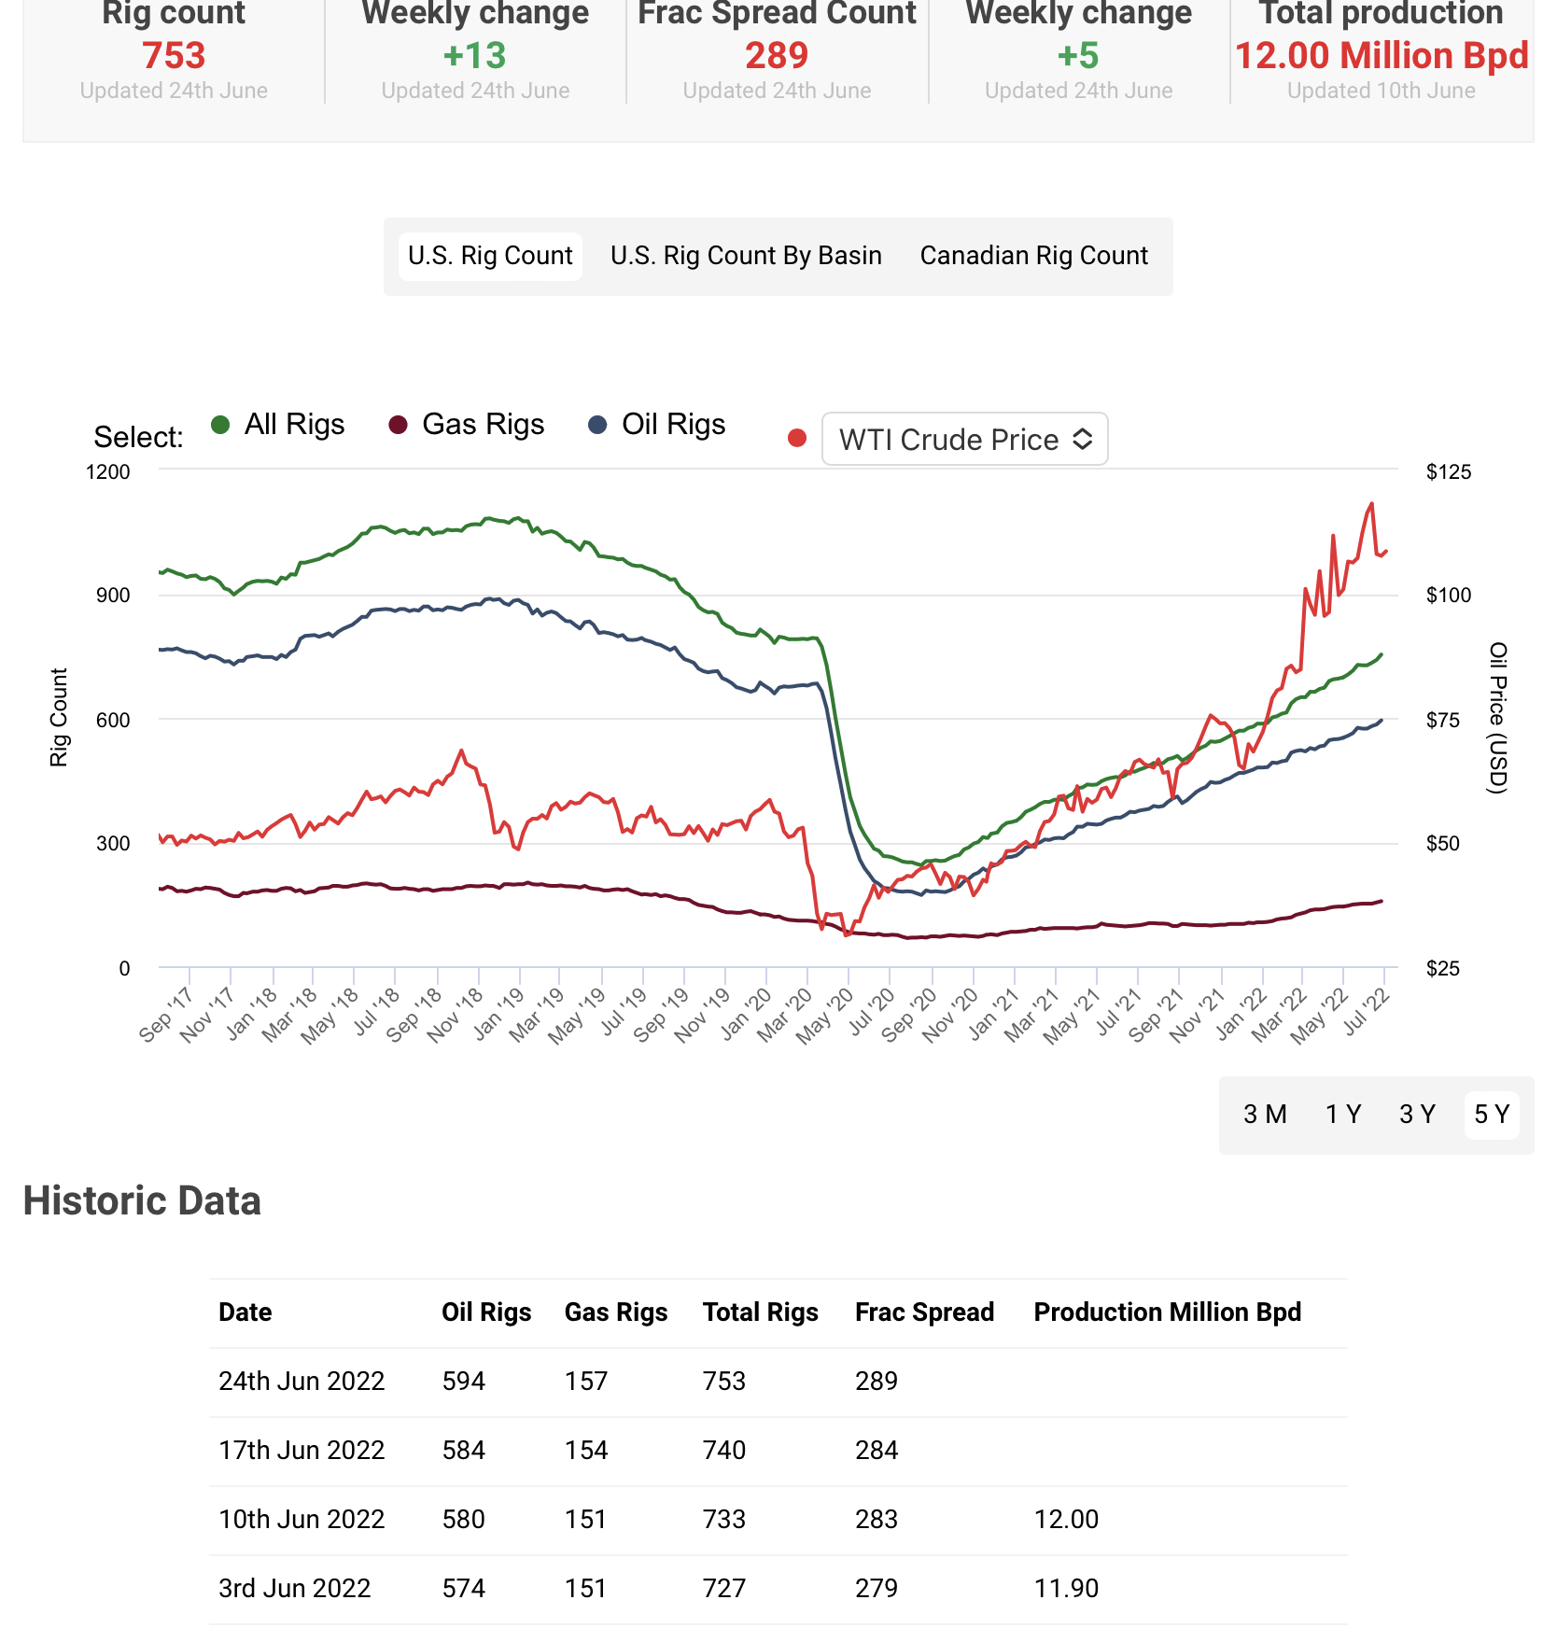Click oil rigs value 580

click(464, 1520)
